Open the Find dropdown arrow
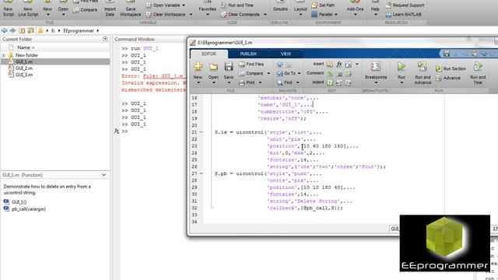 click(x=297, y=82)
